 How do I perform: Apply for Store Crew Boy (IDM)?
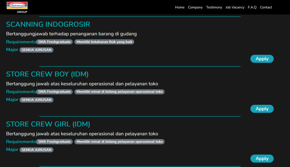coord(262,109)
